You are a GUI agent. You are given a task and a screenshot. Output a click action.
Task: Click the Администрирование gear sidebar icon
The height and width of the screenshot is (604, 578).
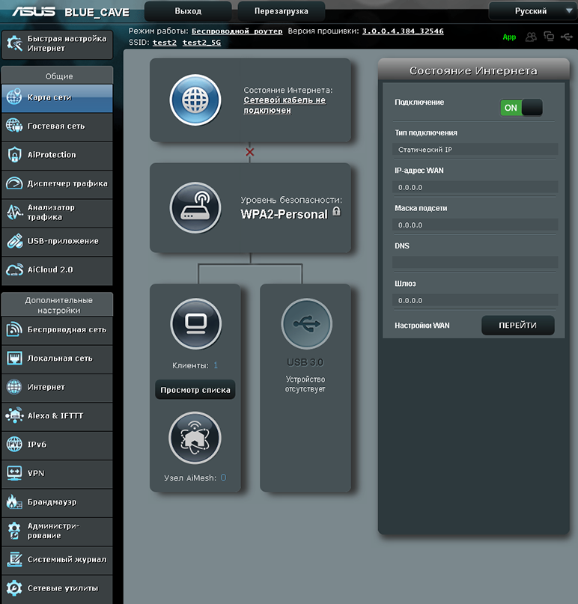point(14,531)
